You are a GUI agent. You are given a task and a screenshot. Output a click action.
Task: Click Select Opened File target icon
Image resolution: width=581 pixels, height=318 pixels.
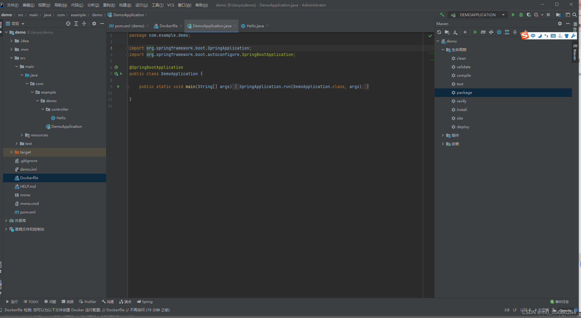tap(68, 24)
